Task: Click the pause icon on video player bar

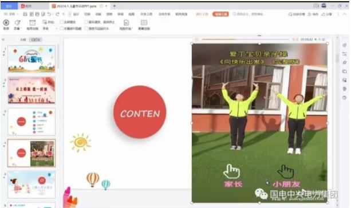Action: coord(196,39)
